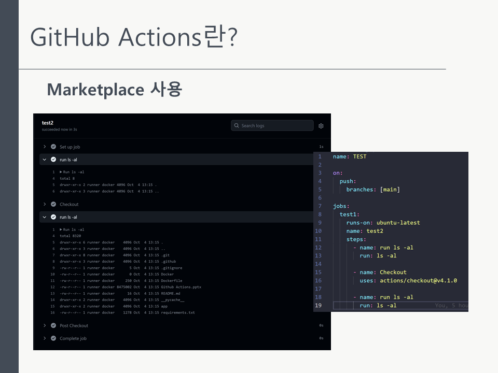Viewport: 498px width, 373px height.
Task: Click the Marketplace 사용 heading
Action: tap(114, 89)
